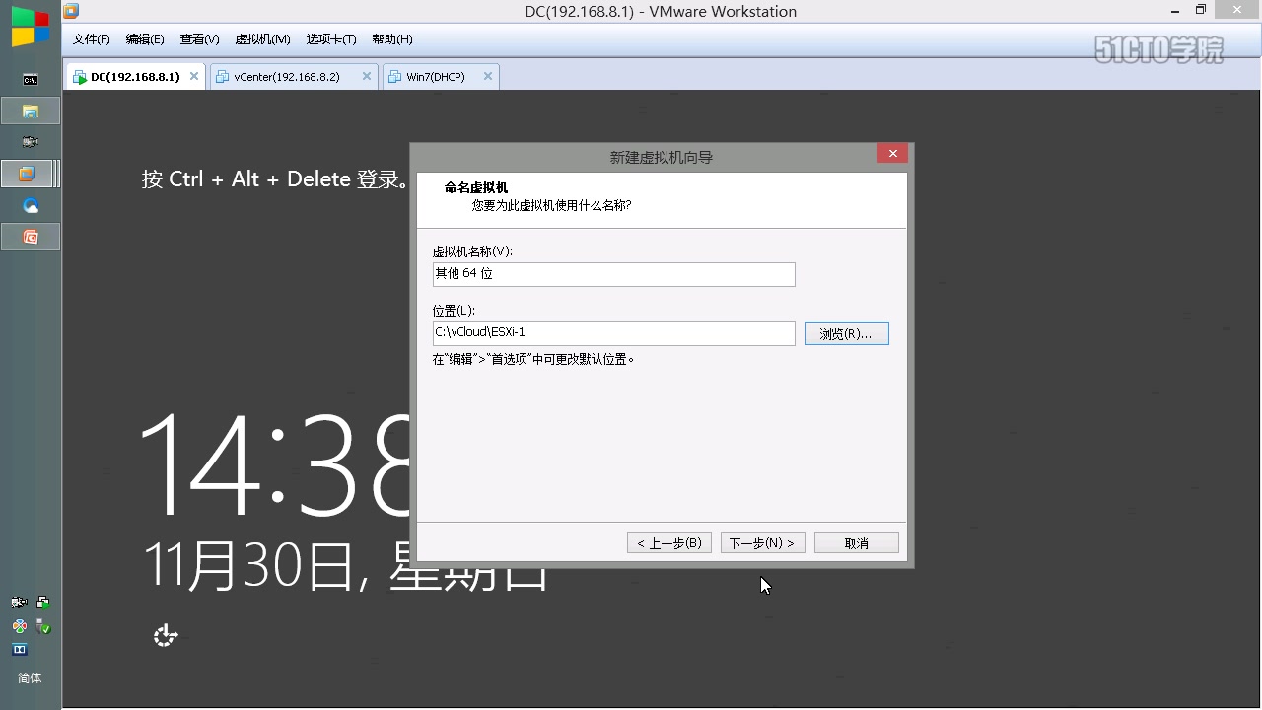
Task: Click the 虚拟机名称 input field
Action: pyautogui.click(x=613, y=274)
